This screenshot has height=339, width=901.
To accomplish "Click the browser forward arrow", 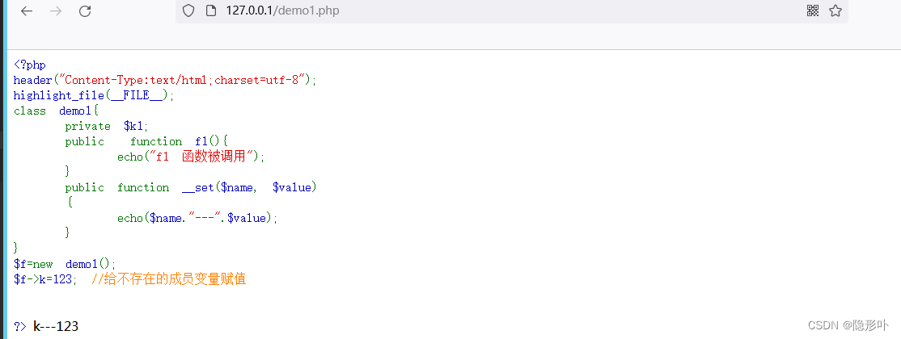I will (x=56, y=11).
